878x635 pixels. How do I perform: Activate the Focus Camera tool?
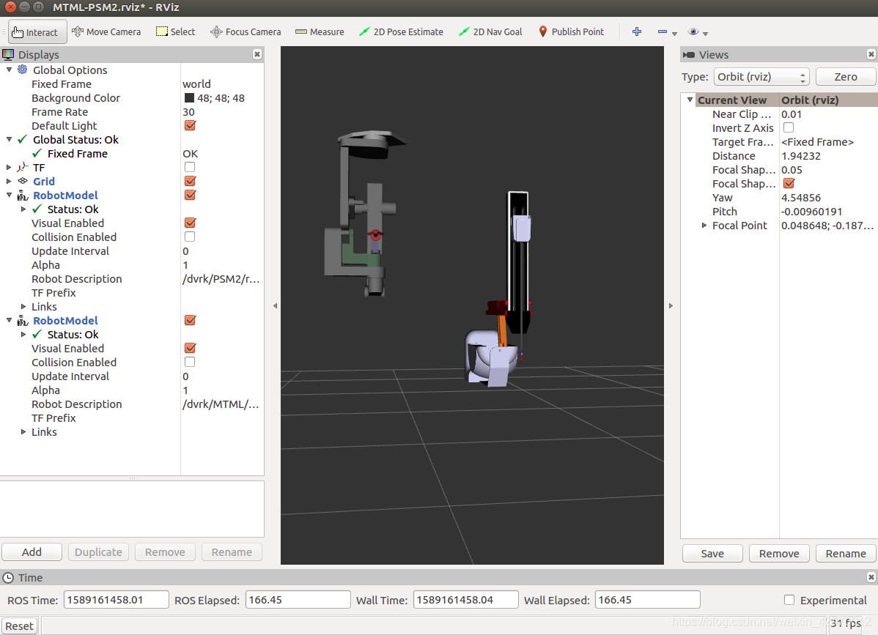(x=246, y=32)
